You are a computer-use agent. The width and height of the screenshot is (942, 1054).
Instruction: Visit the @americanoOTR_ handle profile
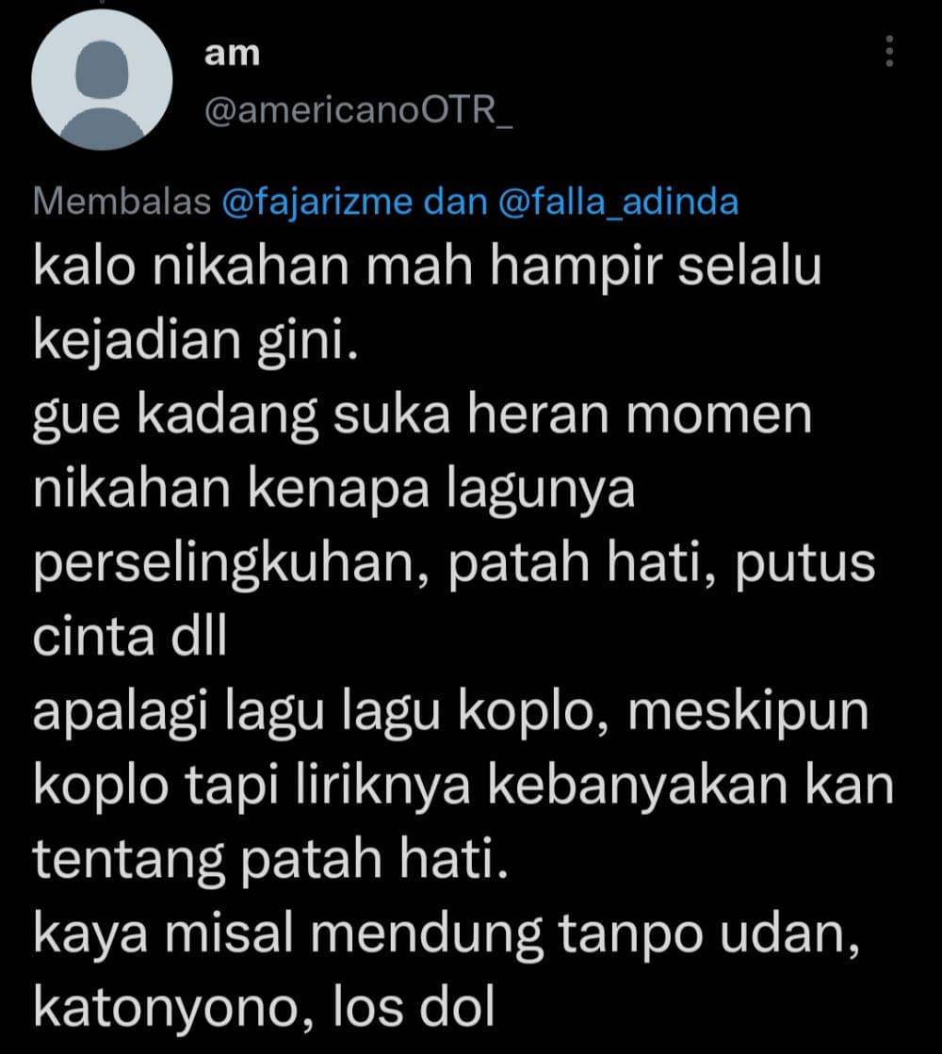tap(358, 109)
